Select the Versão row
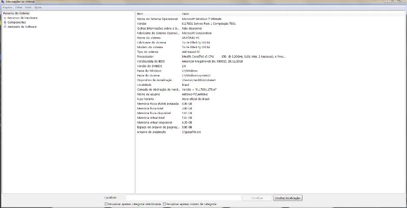This screenshot has width=407, height=208. coord(212,23)
